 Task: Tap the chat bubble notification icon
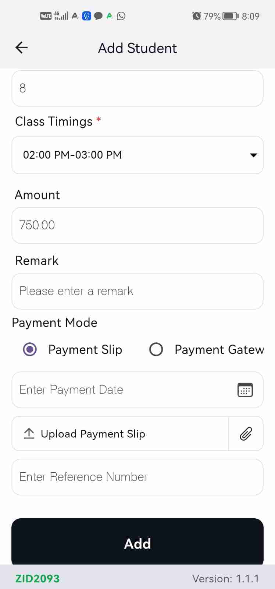click(98, 16)
